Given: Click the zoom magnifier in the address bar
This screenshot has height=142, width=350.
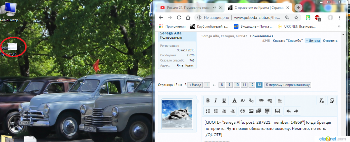Looking at the screenshot, I should pos(287,17).
